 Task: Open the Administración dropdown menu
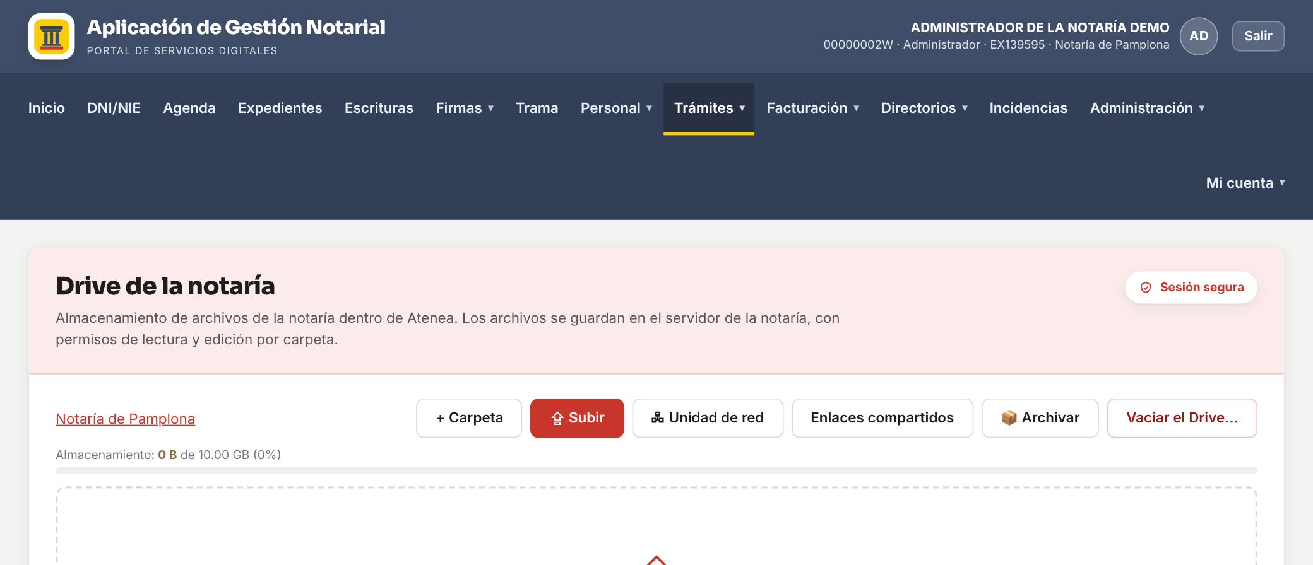click(x=1147, y=108)
